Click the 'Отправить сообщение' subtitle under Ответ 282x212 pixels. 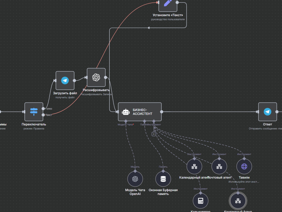click(x=265, y=129)
